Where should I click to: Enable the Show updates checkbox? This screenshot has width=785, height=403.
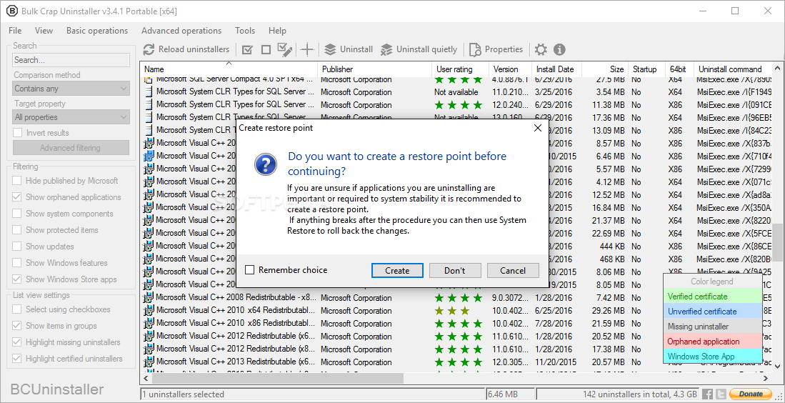click(x=17, y=247)
